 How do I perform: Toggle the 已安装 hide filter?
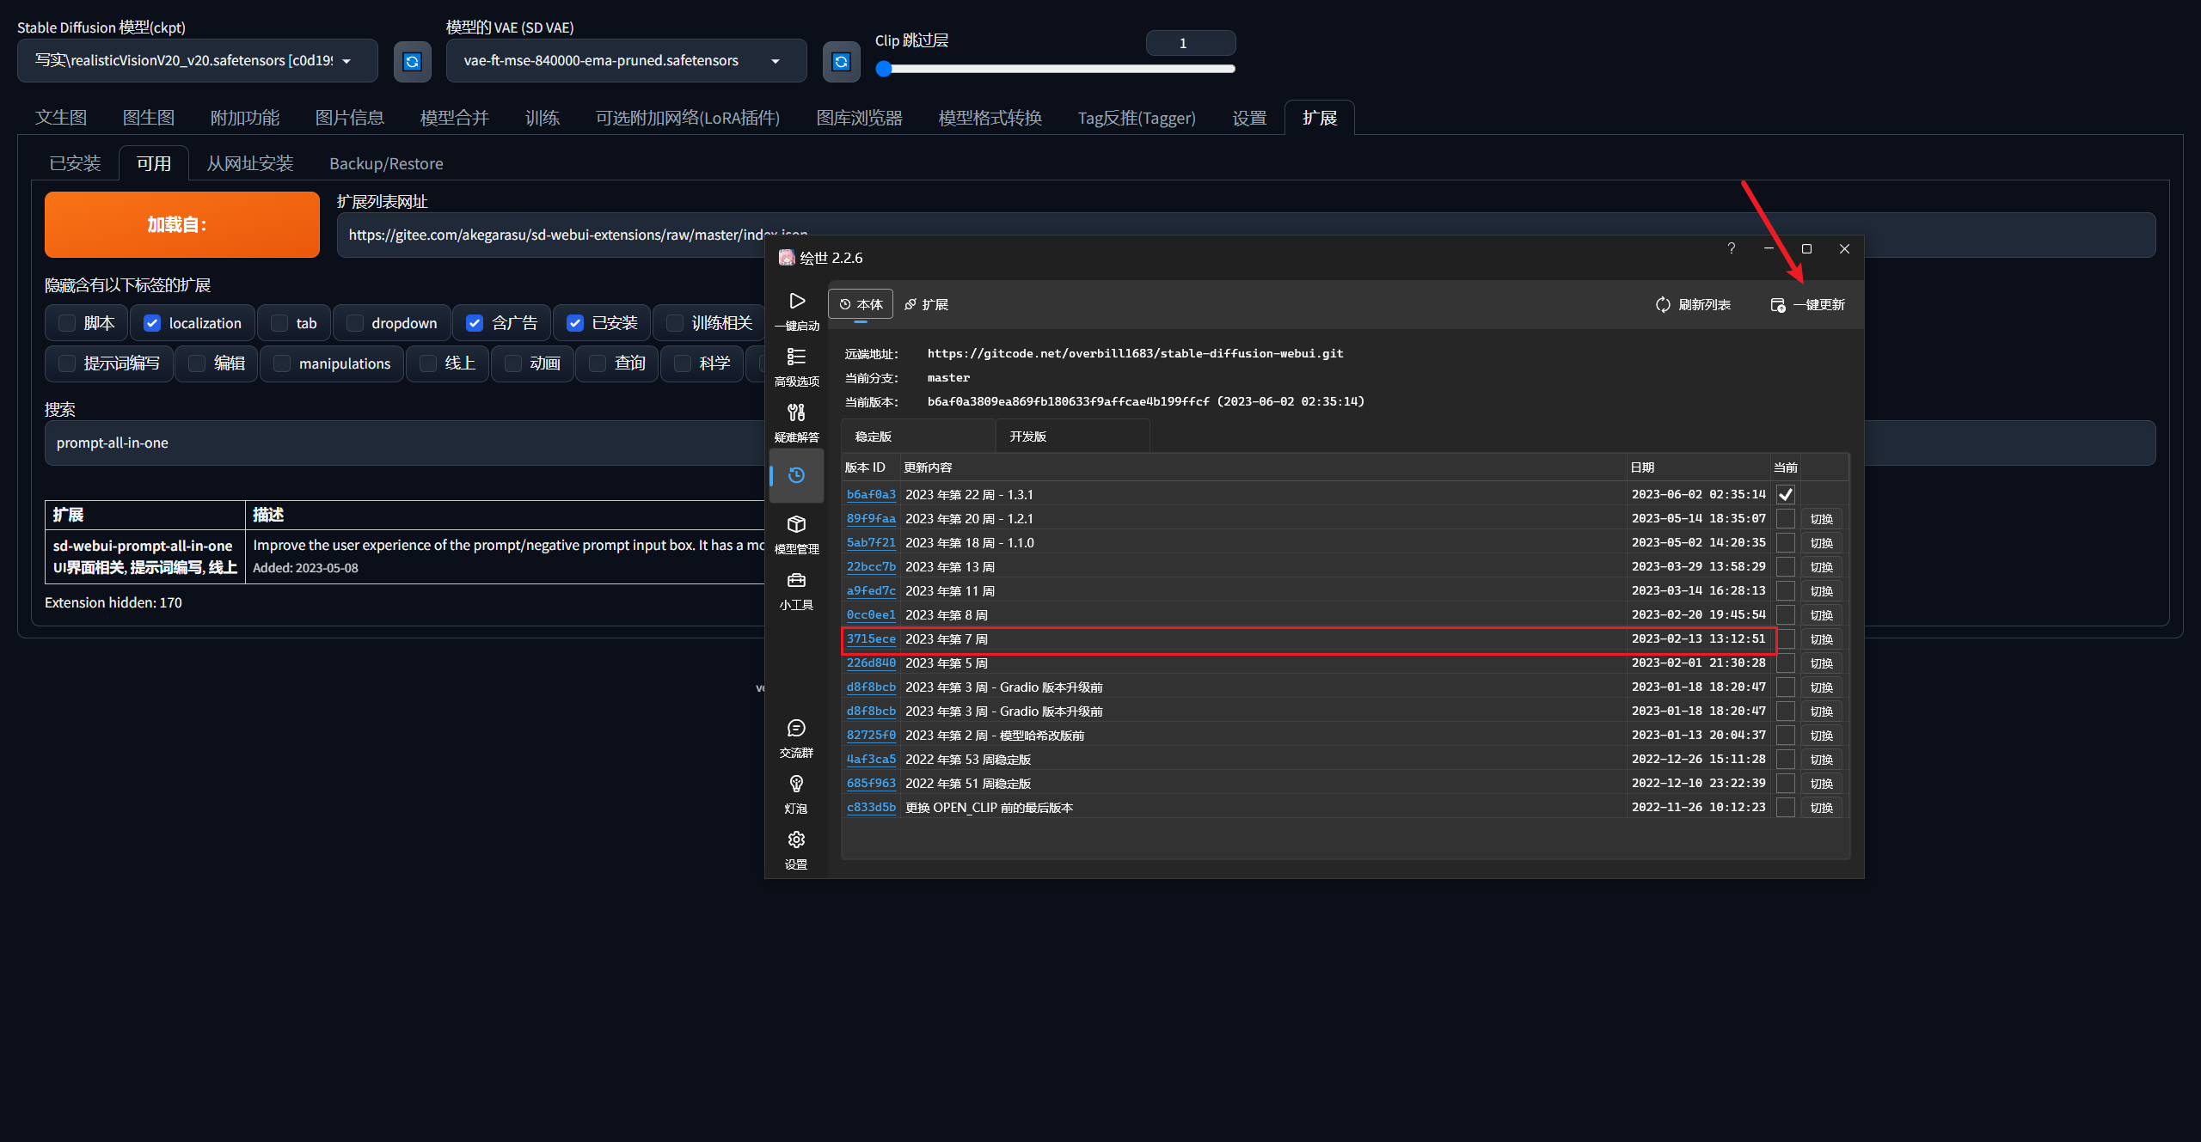(x=575, y=323)
